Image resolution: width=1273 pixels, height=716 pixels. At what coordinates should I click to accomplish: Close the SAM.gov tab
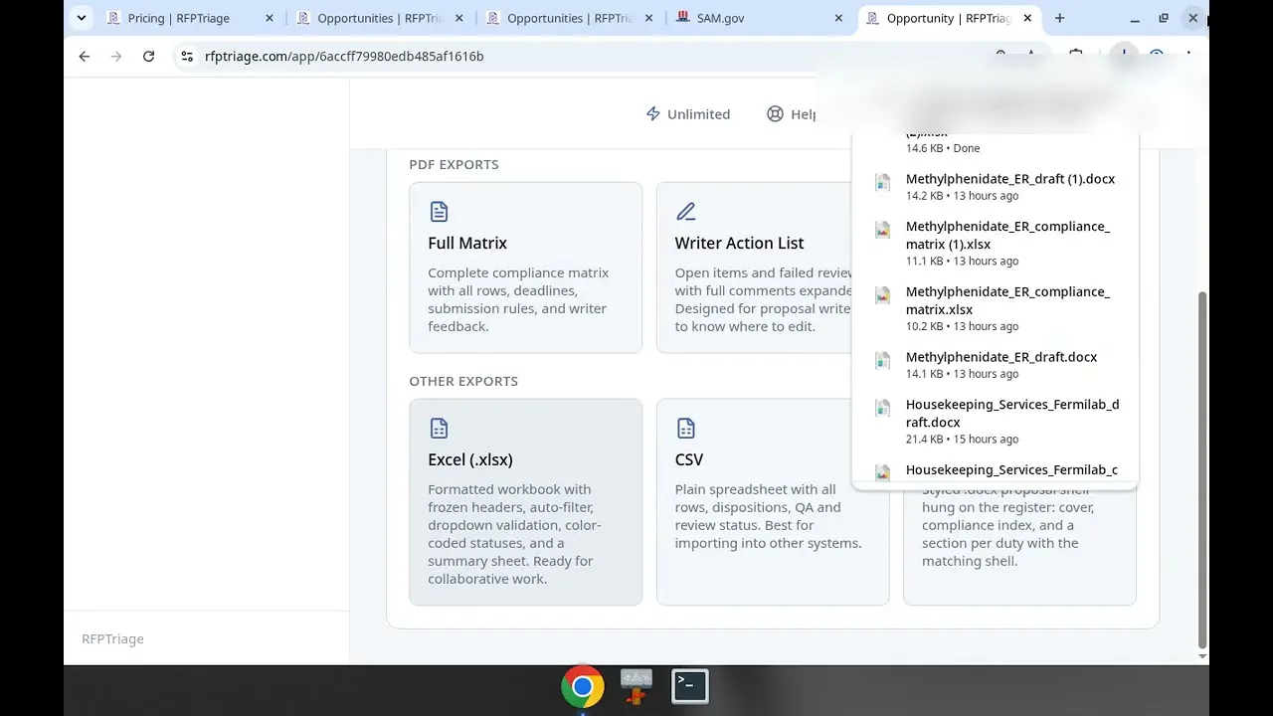tap(838, 18)
